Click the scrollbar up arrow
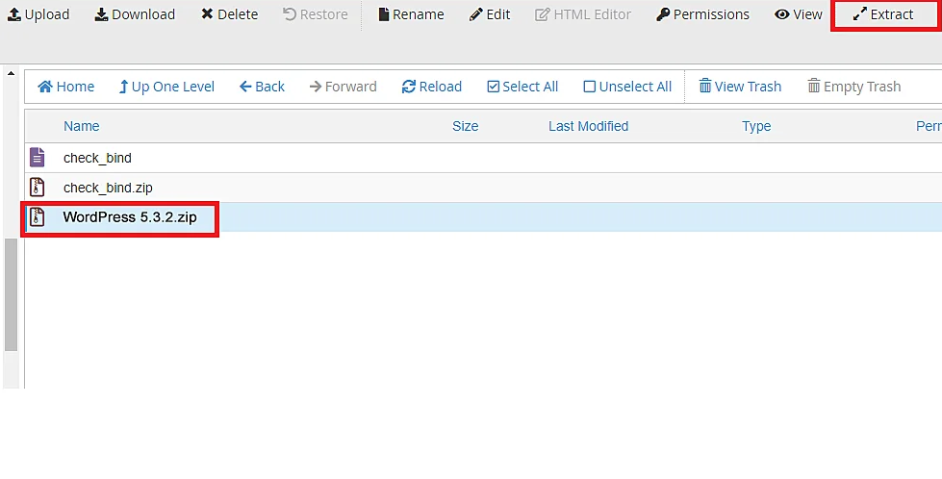The height and width of the screenshot is (479, 942). pyautogui.click(x=11, y=73)
